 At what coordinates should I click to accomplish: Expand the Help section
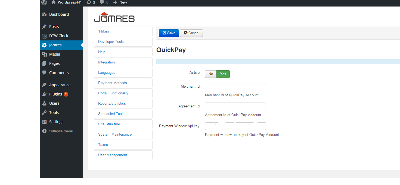(x=123, y=52)
